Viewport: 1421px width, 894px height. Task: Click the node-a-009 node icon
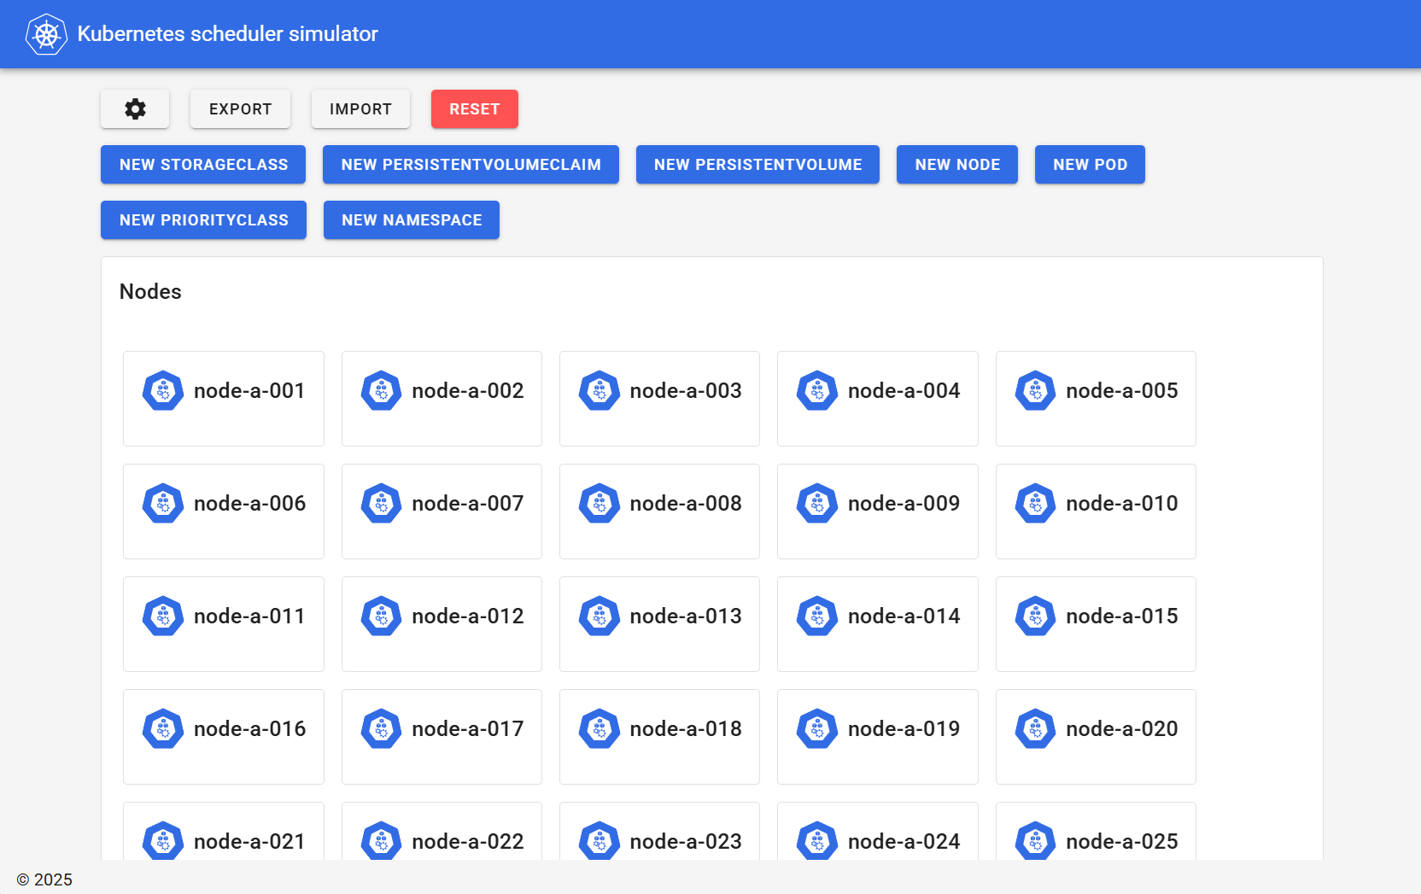coord(817,504)
